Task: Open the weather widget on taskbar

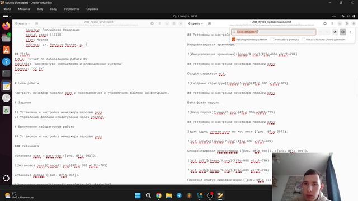Action: (19, 195)
